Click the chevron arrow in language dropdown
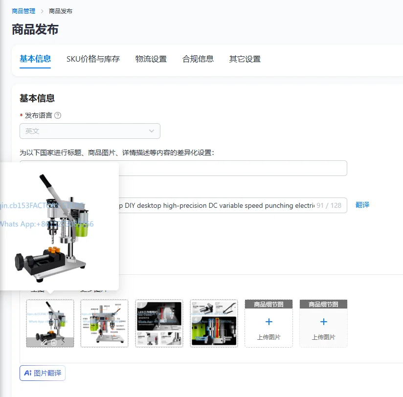 [152, 131]
